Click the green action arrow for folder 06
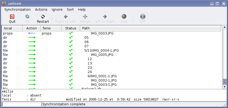Viewport: 228px width, 108px height. 32,42
